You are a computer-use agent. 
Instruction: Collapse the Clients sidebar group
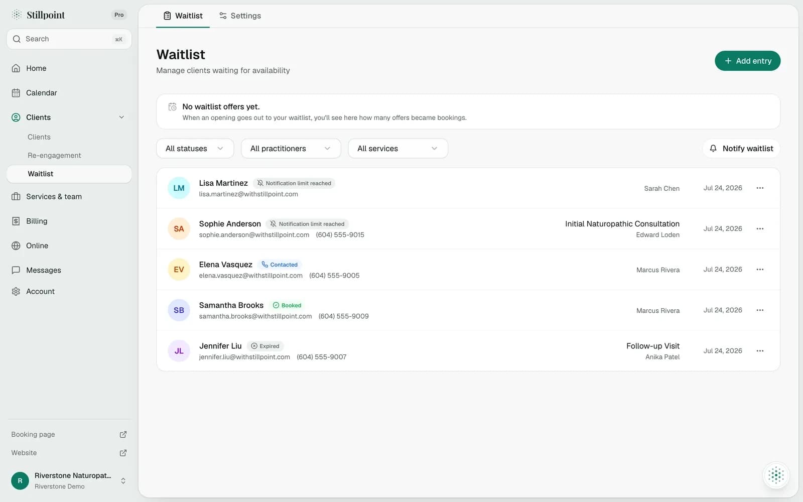pos(121,117)
